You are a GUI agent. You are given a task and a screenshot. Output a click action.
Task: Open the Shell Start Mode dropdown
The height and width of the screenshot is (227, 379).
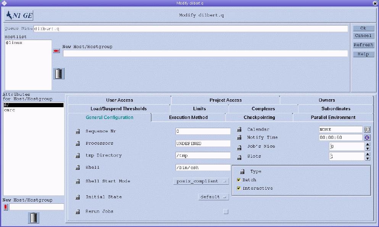pos(201,181)
